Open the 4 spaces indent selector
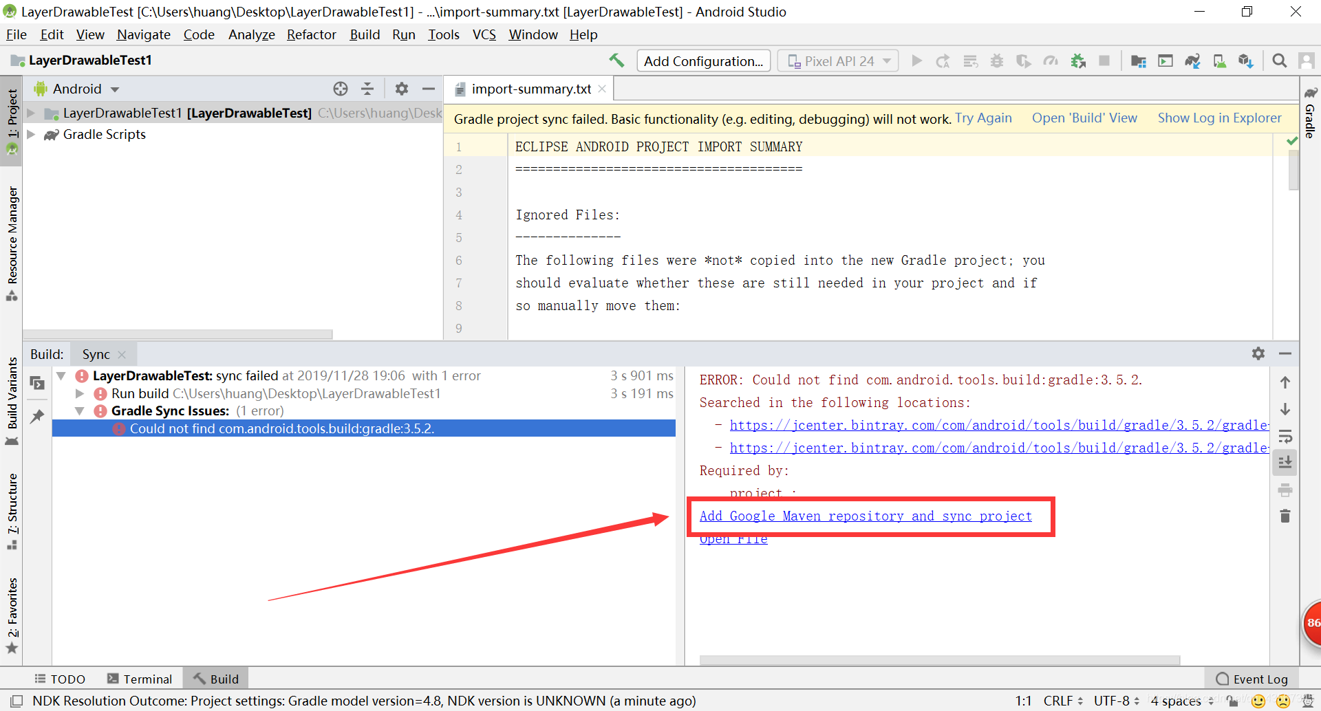Screen dimensions: 1321x711 [1182, 701]
